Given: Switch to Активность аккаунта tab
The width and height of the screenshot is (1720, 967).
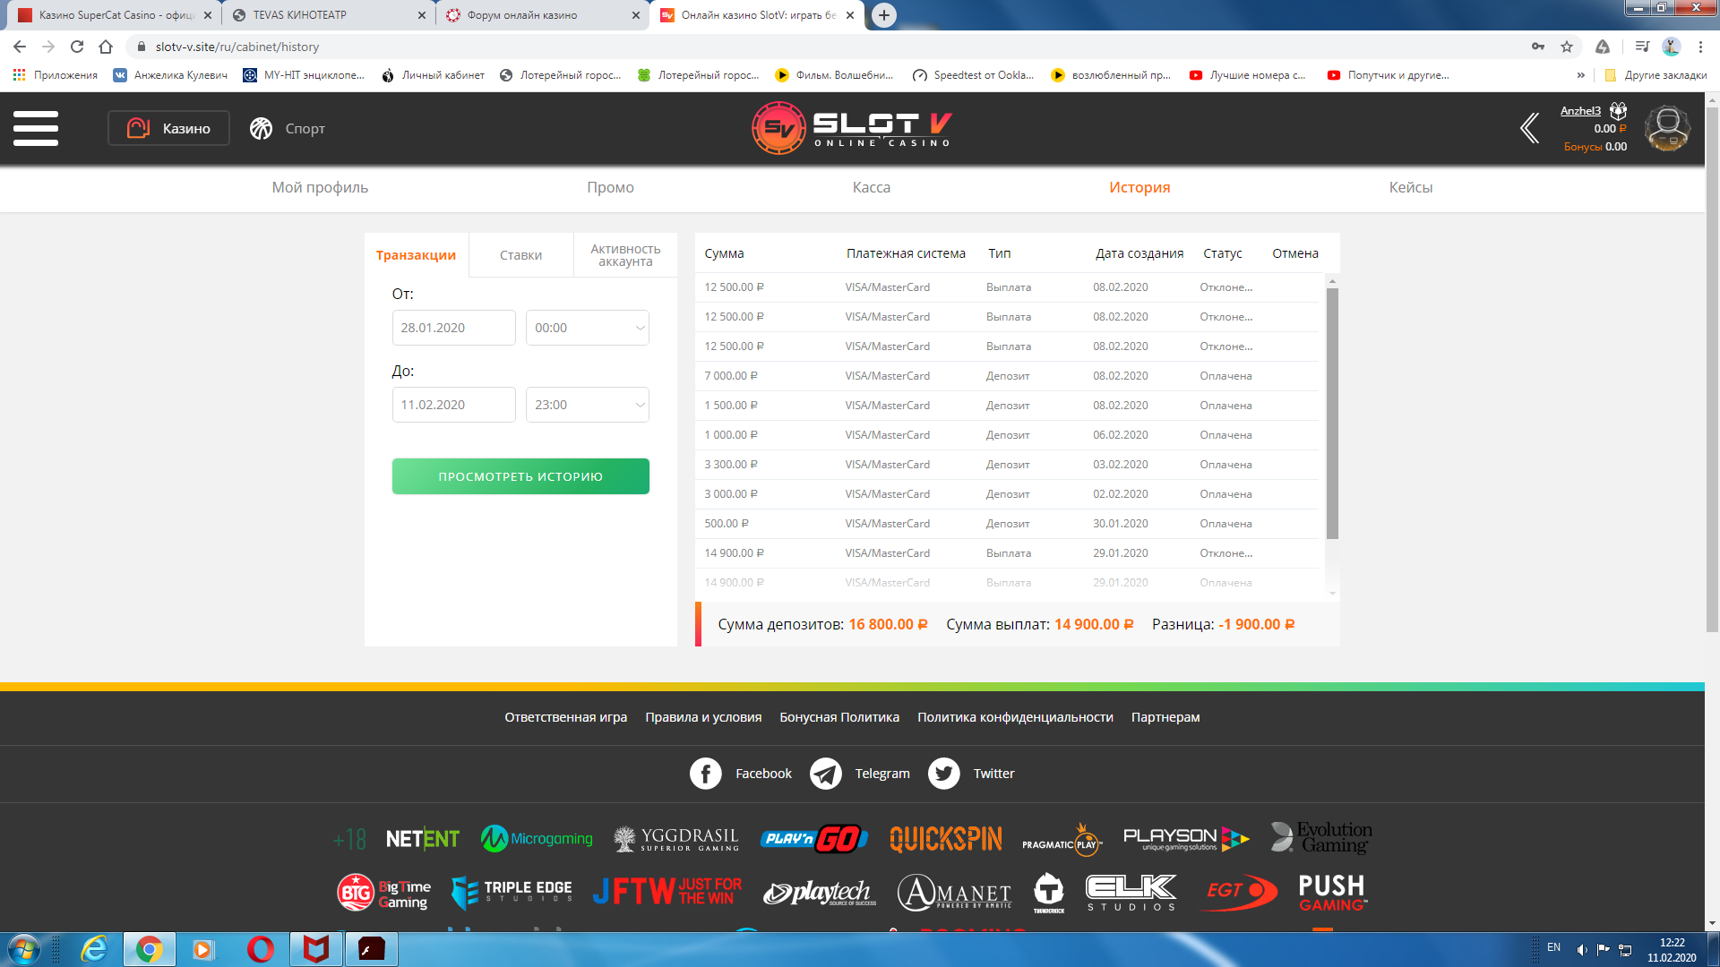Looking at the screenshot, I should click(x=625, y=255).
